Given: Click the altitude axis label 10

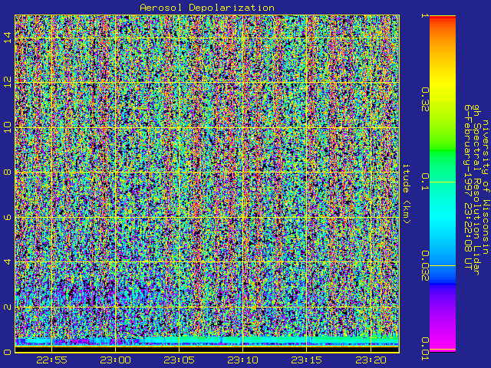Looking at the screenshot, I should [8, 127].
